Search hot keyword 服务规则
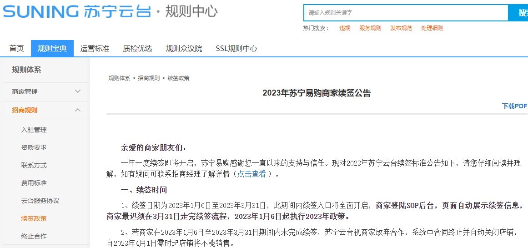The height and width of the screenshot is (248, 528). pyautogui.click(x=370, y=28)
